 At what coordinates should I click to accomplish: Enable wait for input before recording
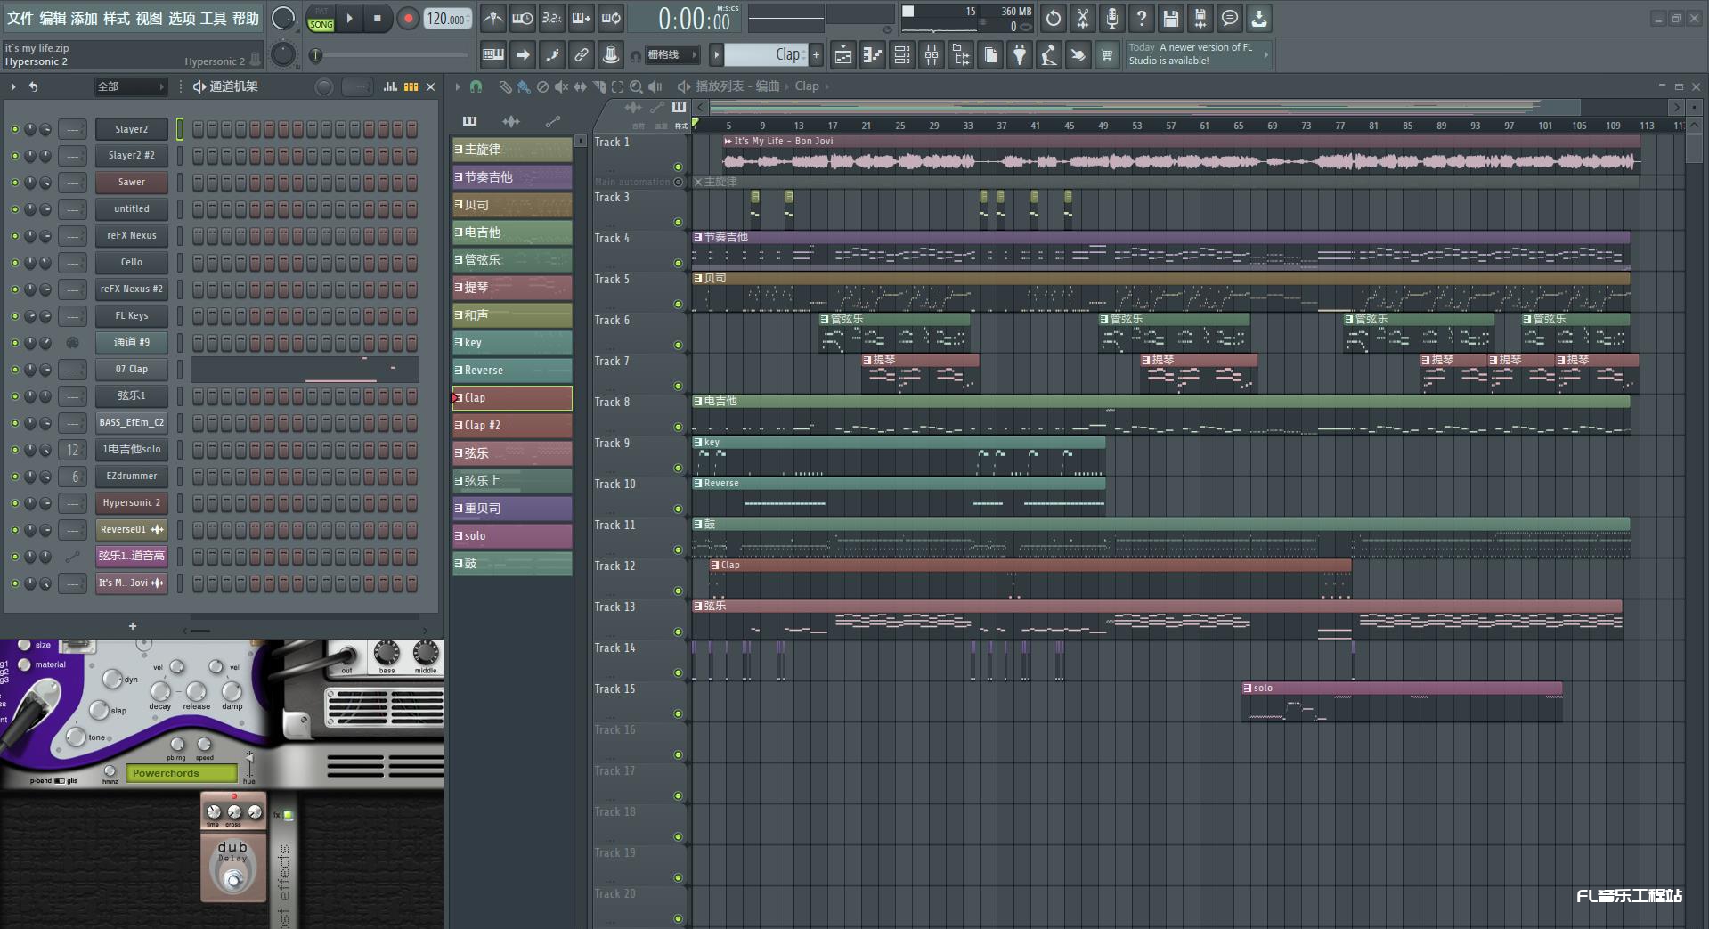(523, 18)
